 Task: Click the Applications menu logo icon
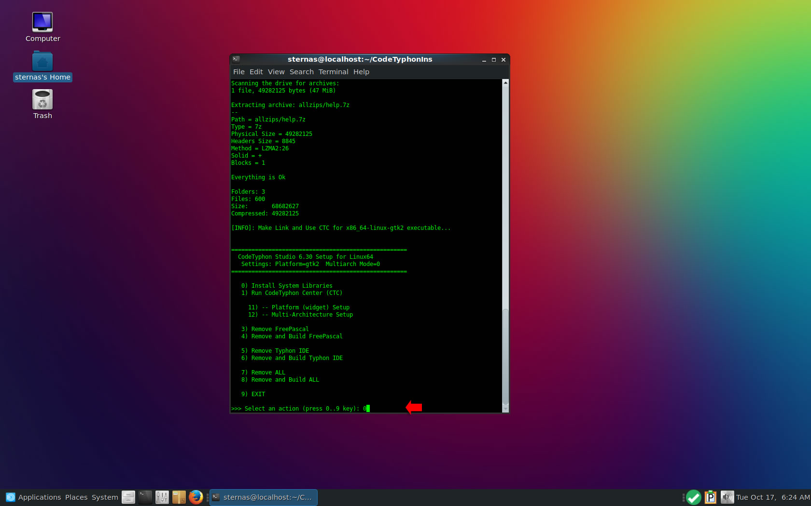click(10, 497)
